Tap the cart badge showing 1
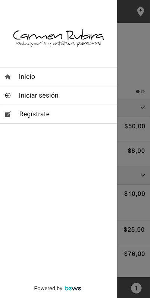 136,288
